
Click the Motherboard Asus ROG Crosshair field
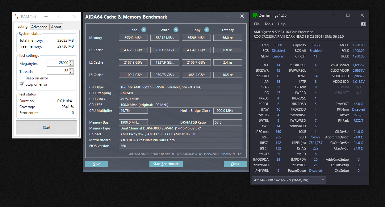[181, 140]
